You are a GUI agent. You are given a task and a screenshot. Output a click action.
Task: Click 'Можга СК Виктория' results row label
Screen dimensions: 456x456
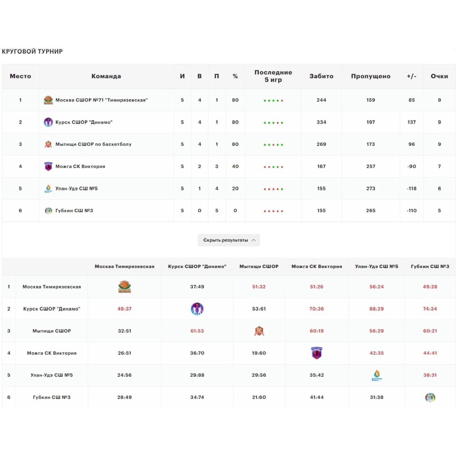click(x=52, y=353)
